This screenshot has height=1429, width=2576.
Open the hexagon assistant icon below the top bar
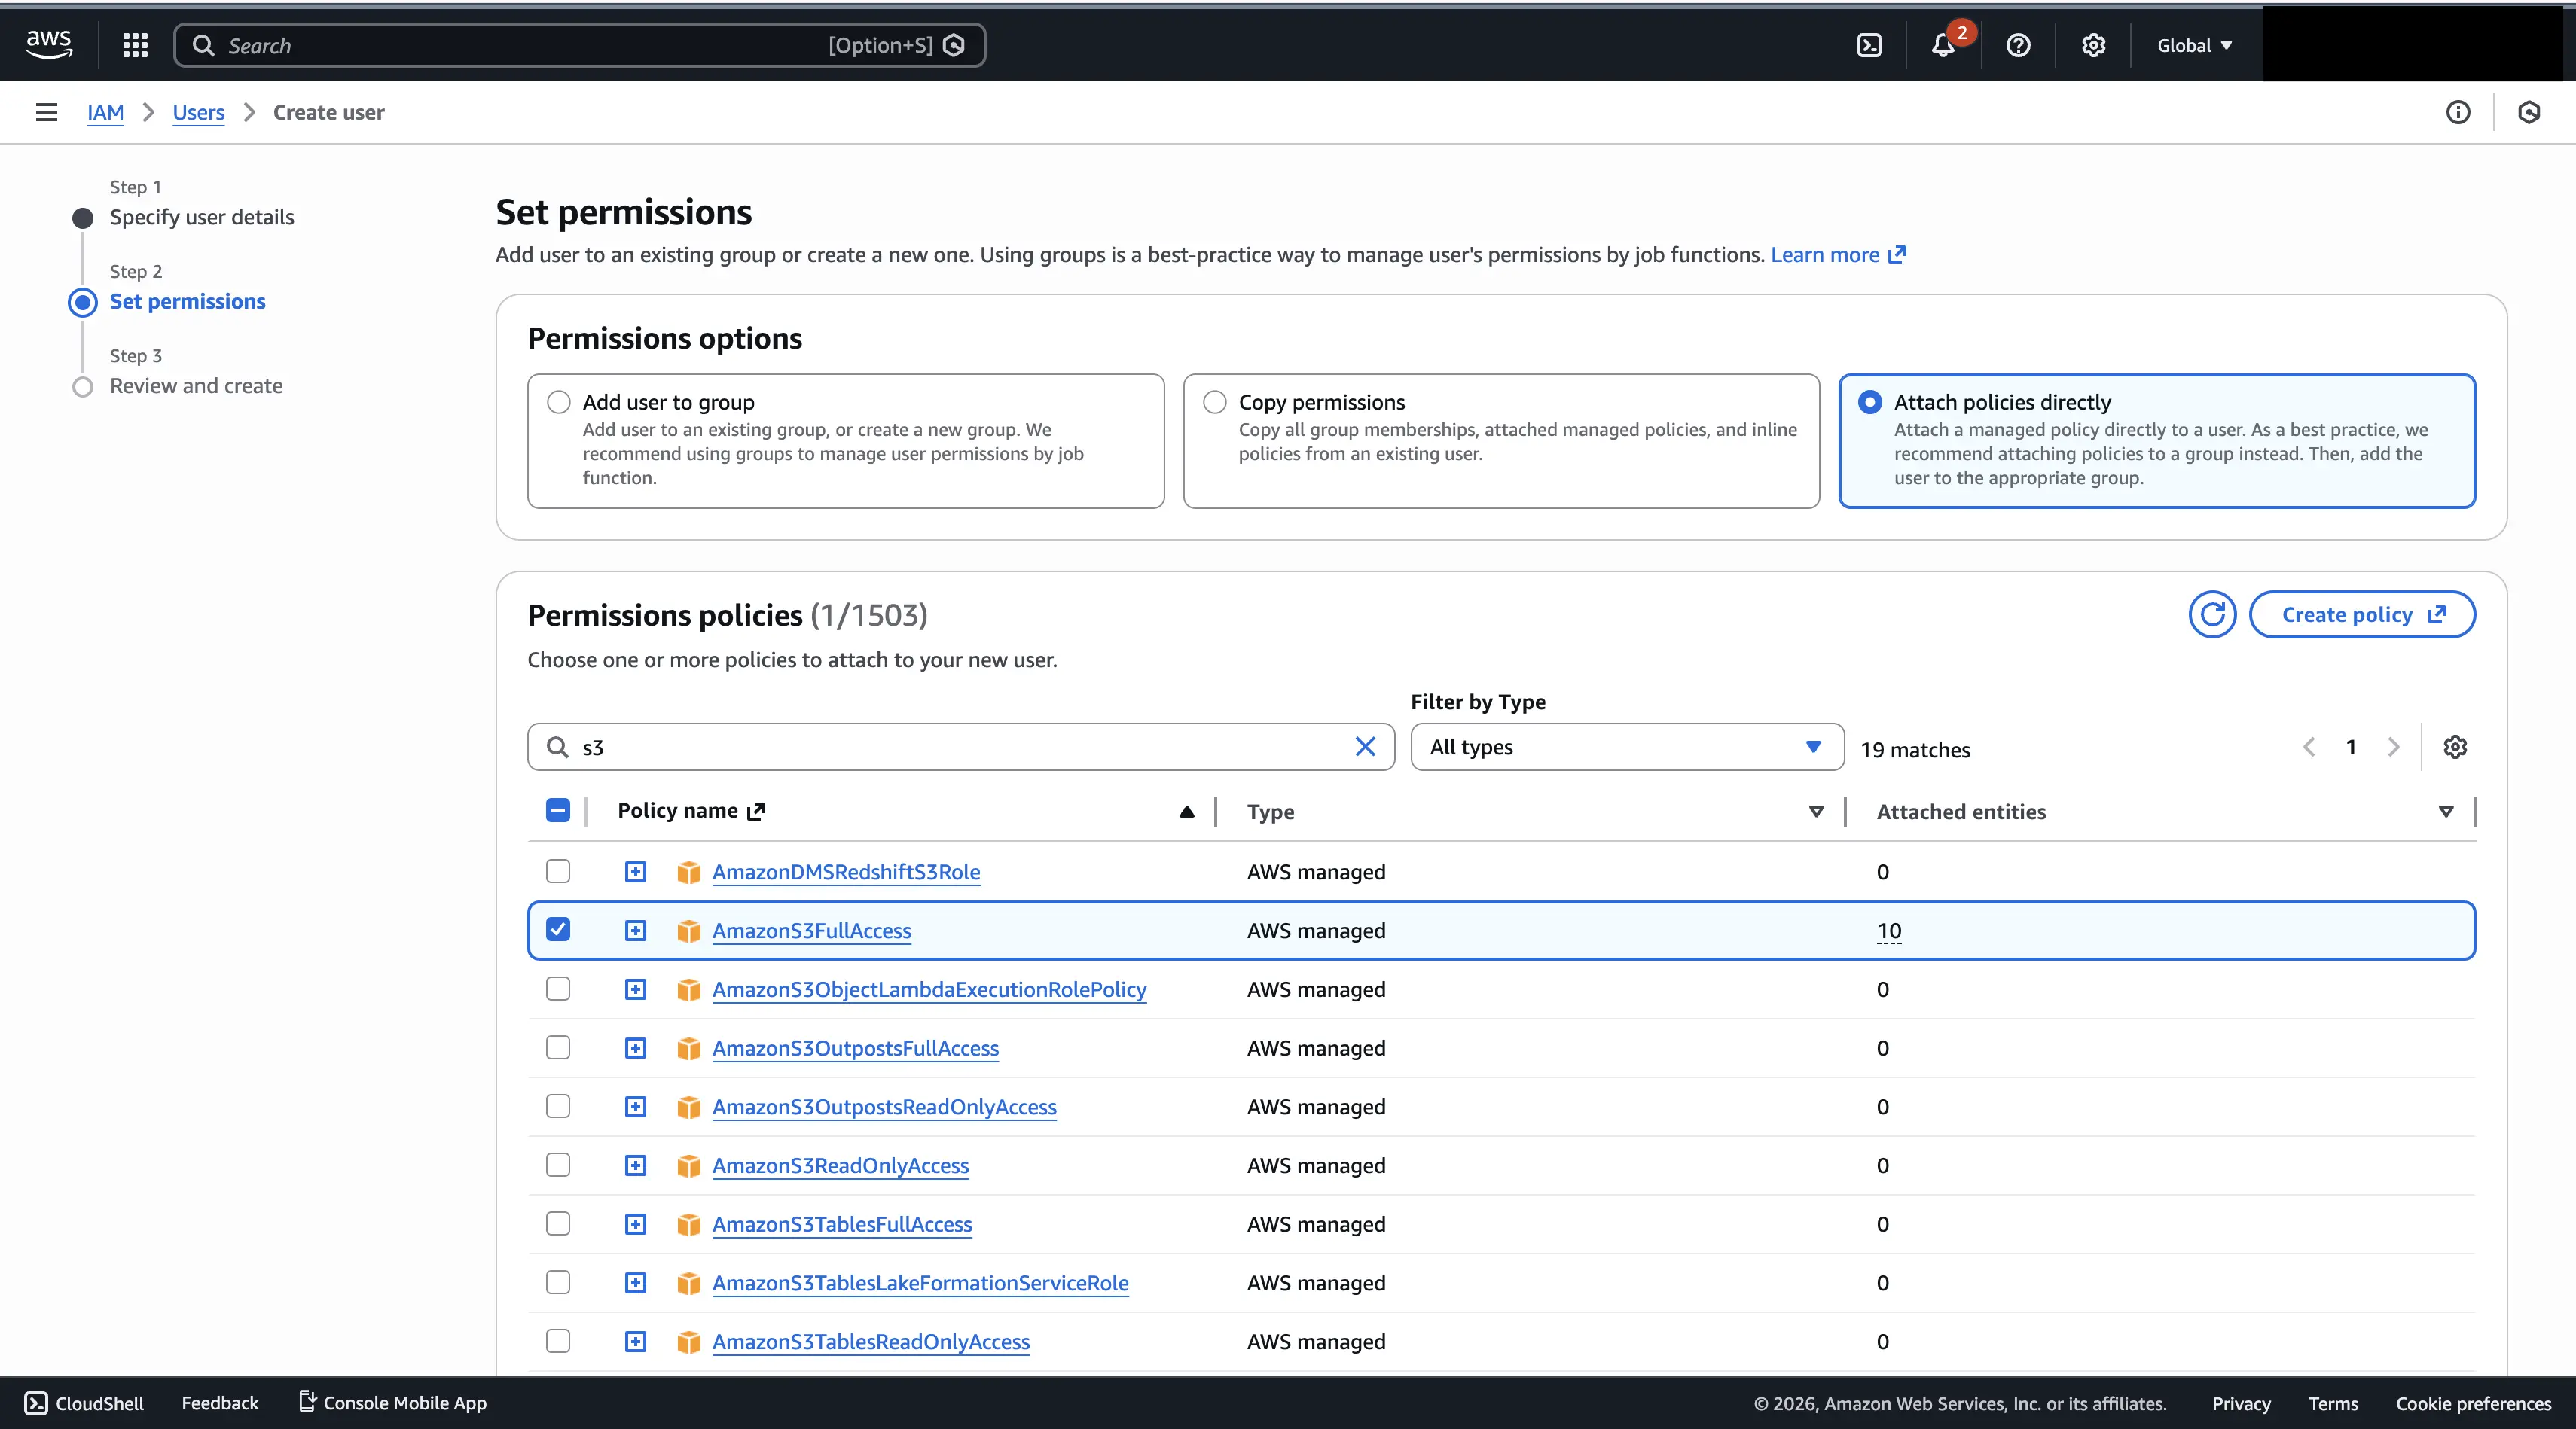pos(2528,112)
